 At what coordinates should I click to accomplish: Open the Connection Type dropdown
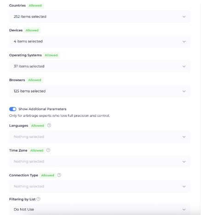click(100, 187)
